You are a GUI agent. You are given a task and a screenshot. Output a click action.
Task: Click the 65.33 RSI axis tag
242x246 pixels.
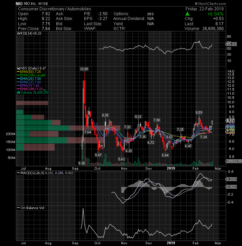coord(232,44)
